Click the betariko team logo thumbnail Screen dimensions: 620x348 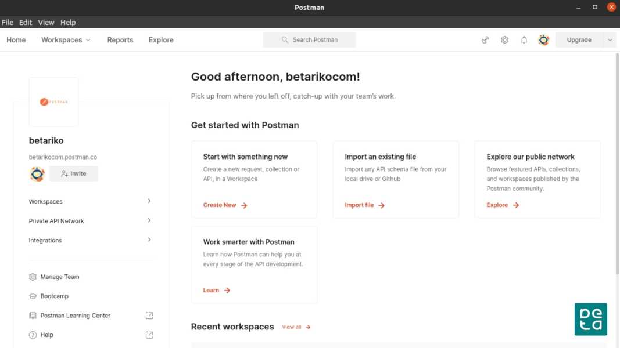pyautogui.click(x=53, y=101)
